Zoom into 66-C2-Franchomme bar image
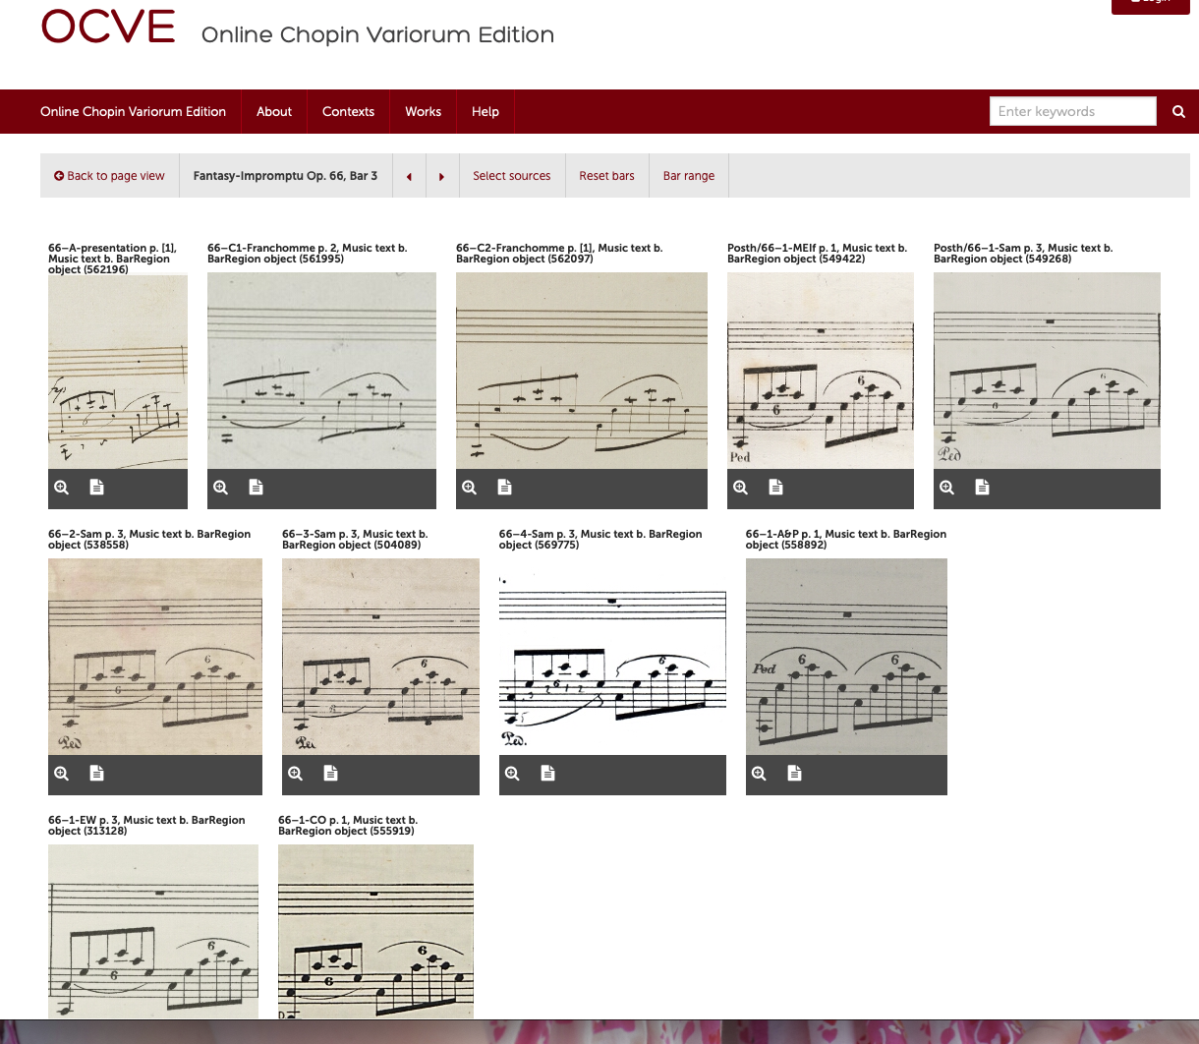This screenshot has width=1199, height=1044. [470, 488]
